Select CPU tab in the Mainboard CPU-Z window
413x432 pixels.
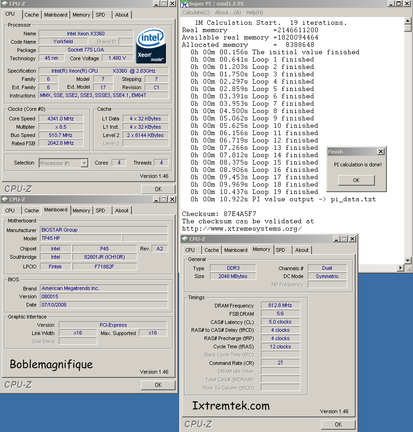[x=10, y=210]
